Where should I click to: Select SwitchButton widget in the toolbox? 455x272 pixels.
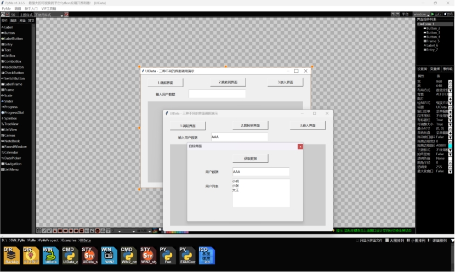(x=13, y=78)
